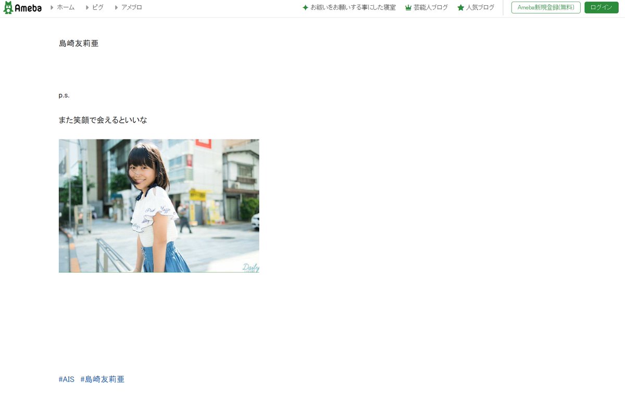Click the crown icon for 芸能人ブログ
The image size is (625, 396).
[x=408, y=8]
